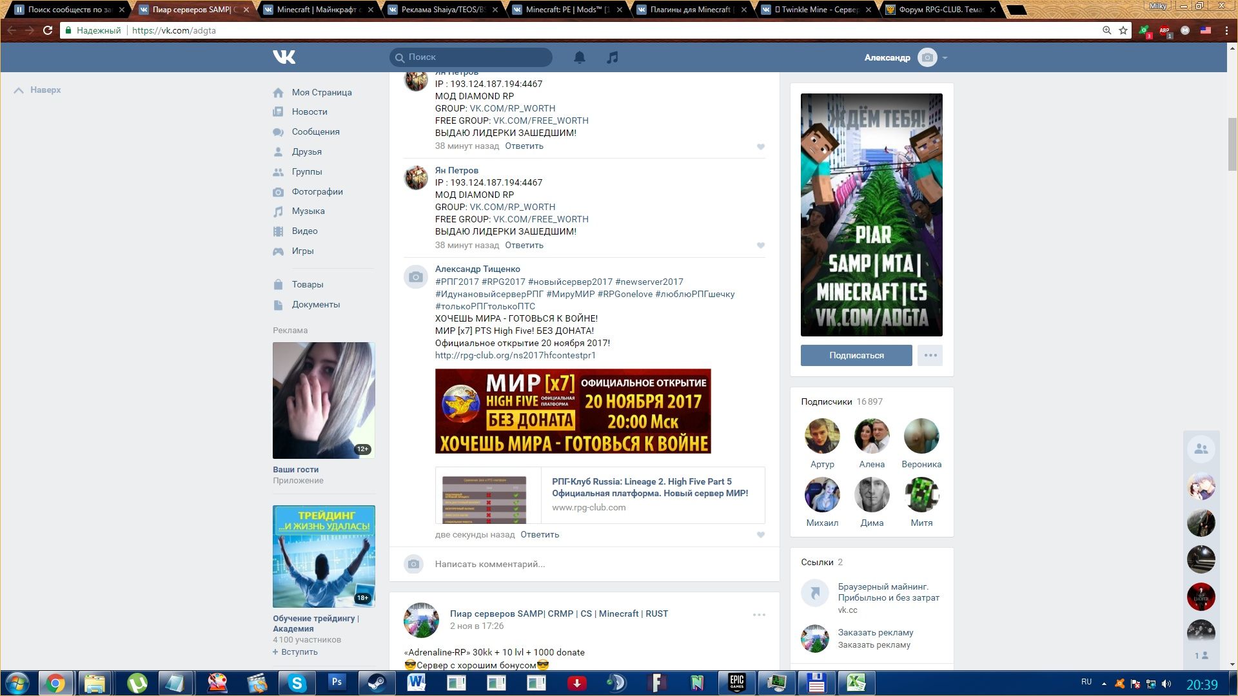This screenshot has width=1238, height=696.
Task: Open VK.COM/FREE_WORTH link in second comment
Action: coord(540,219)
